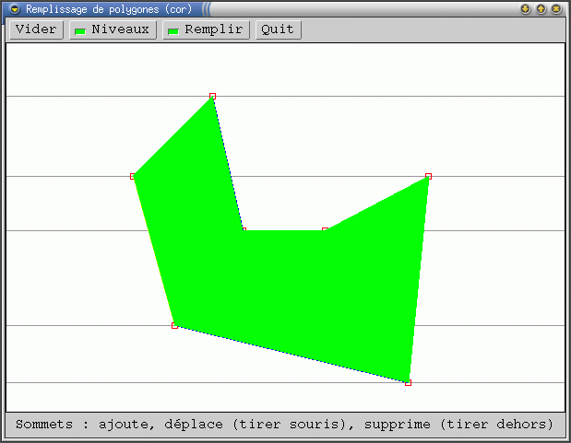Screen dimensions: 571x443
Task: Click the green indicator on Niveaux
Action: [80, 30]
